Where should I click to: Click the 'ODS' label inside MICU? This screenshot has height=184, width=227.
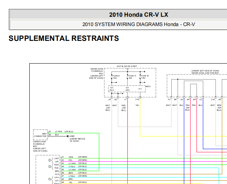(111, 90)
